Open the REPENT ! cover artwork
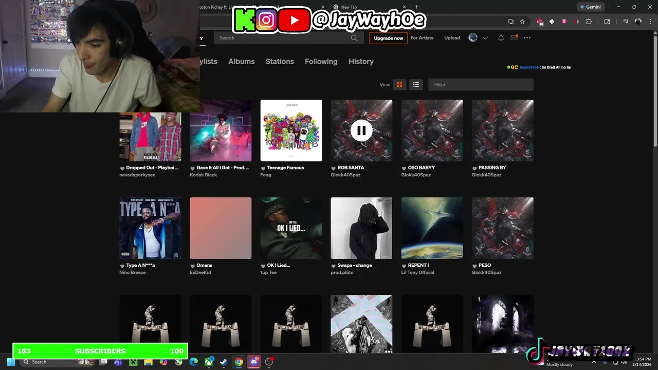The height and width of the screenshot is (370, 658). (x=432, y=228)
